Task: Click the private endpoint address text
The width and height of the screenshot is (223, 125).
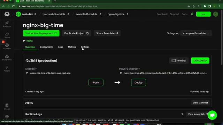Action: click(x=166, y=73)
